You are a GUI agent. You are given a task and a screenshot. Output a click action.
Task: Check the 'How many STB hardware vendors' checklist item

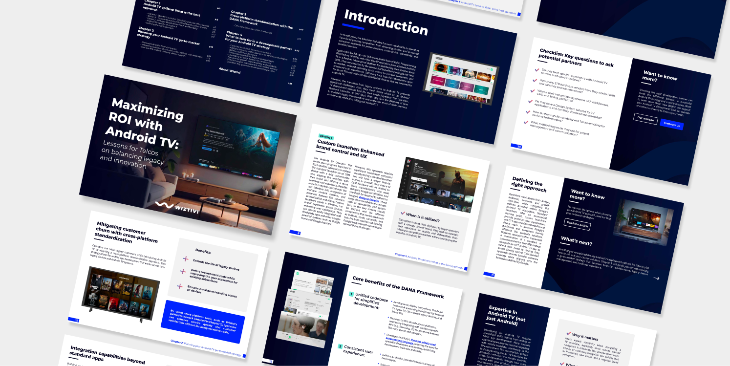(x=534, y=81)
